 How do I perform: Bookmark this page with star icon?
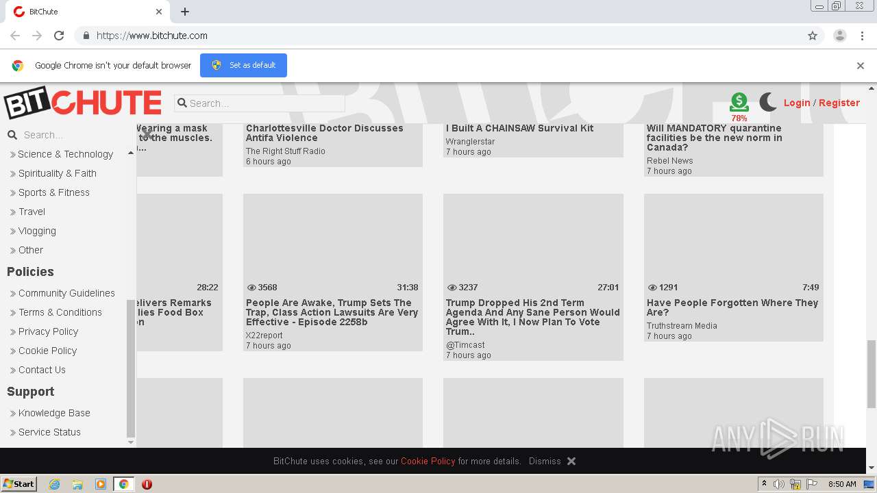[813, 36]
